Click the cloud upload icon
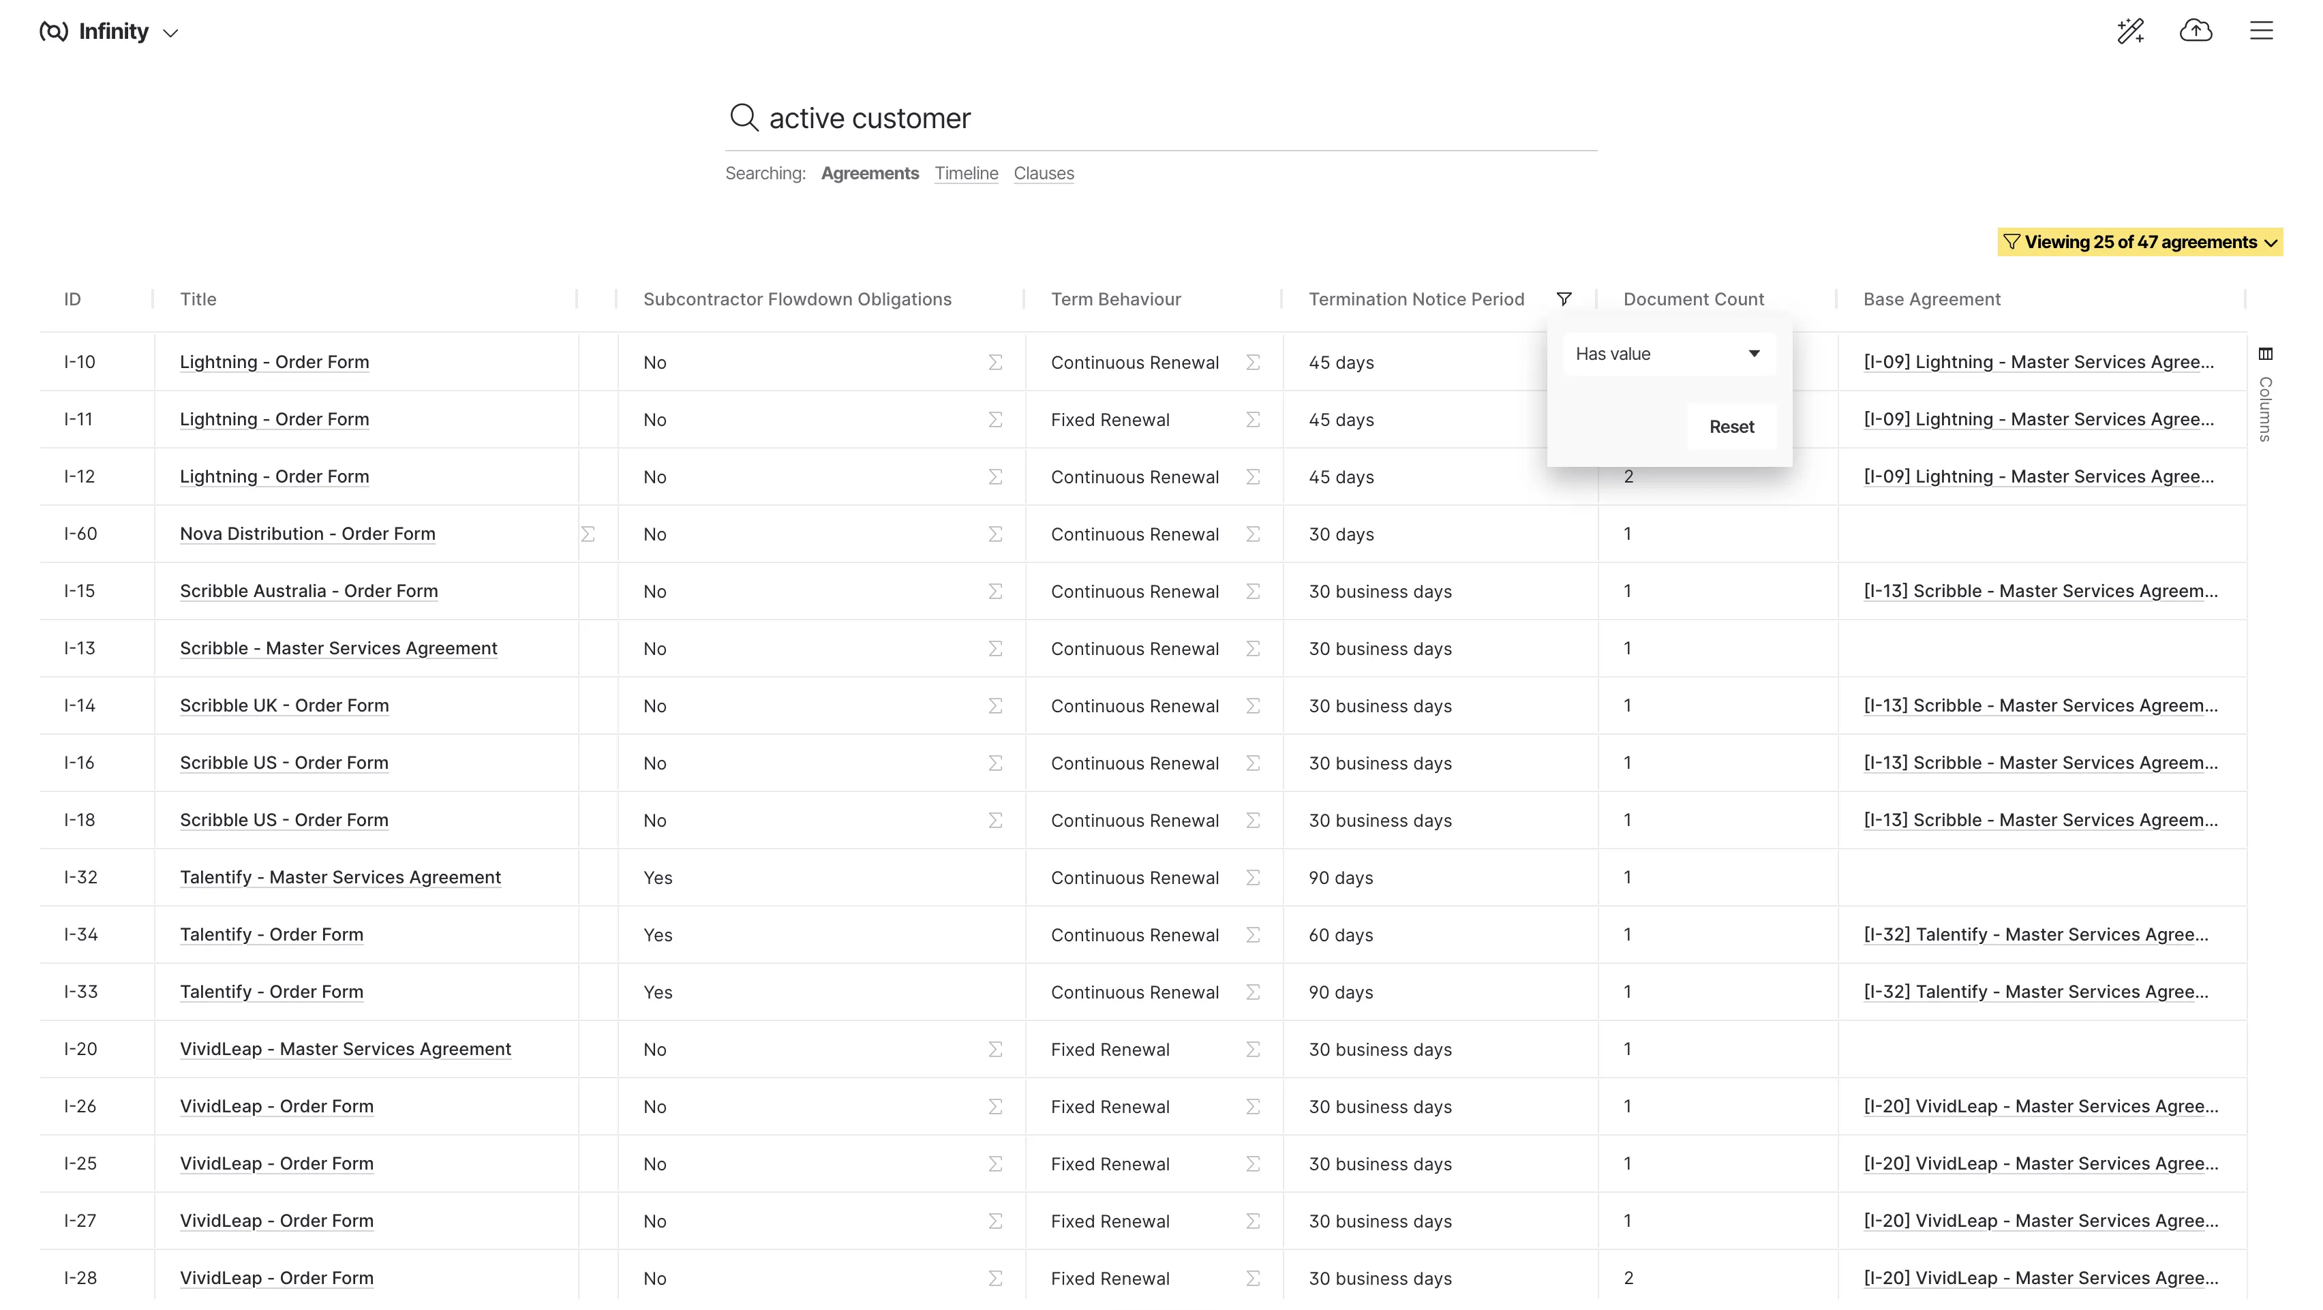This screenshot has height=1310, width=2323. coord(2195,31)
